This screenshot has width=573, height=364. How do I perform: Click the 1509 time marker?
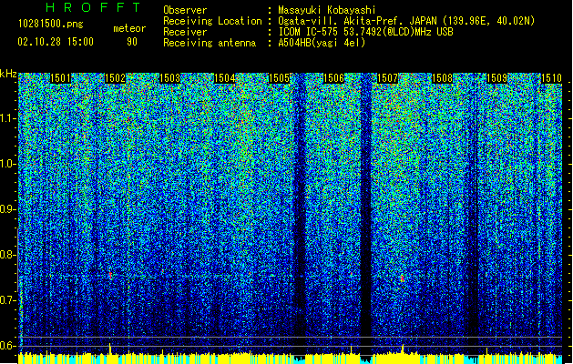(x=497, y=78)
